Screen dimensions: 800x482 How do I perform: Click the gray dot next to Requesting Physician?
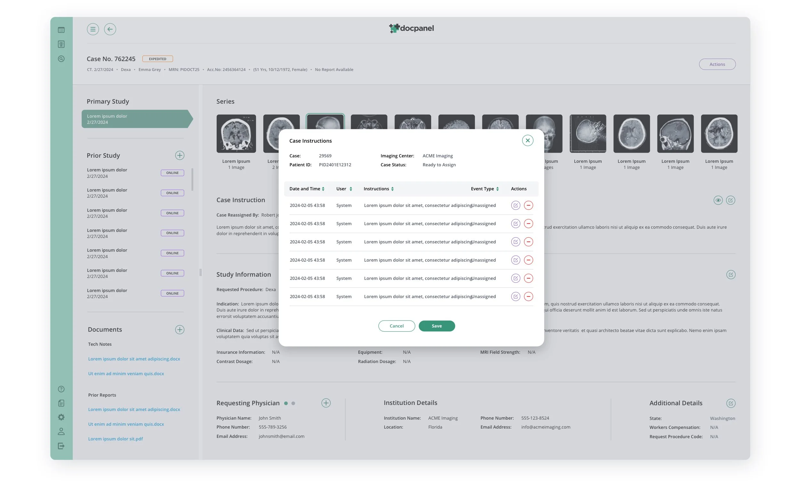[x=293, y=403]
